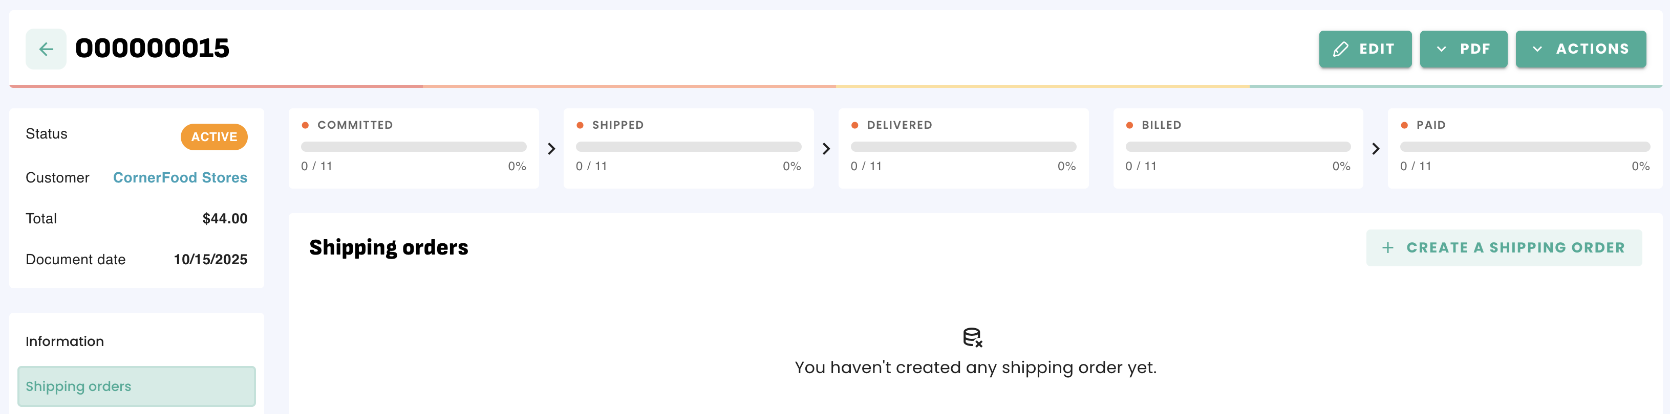Screen dimensions: 1670x414
Task: Click chevron arrow between Shipped and Delivered
Action: click(x=826, y=149)
